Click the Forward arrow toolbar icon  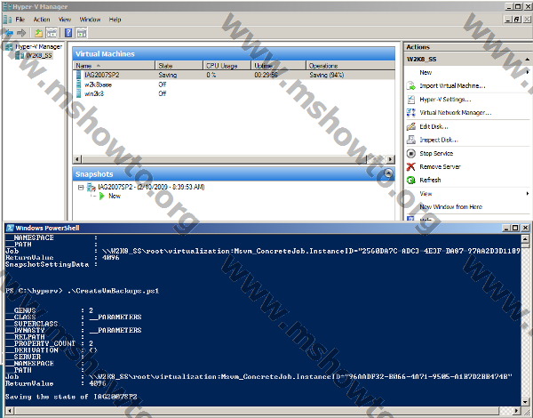coord(21,33)
